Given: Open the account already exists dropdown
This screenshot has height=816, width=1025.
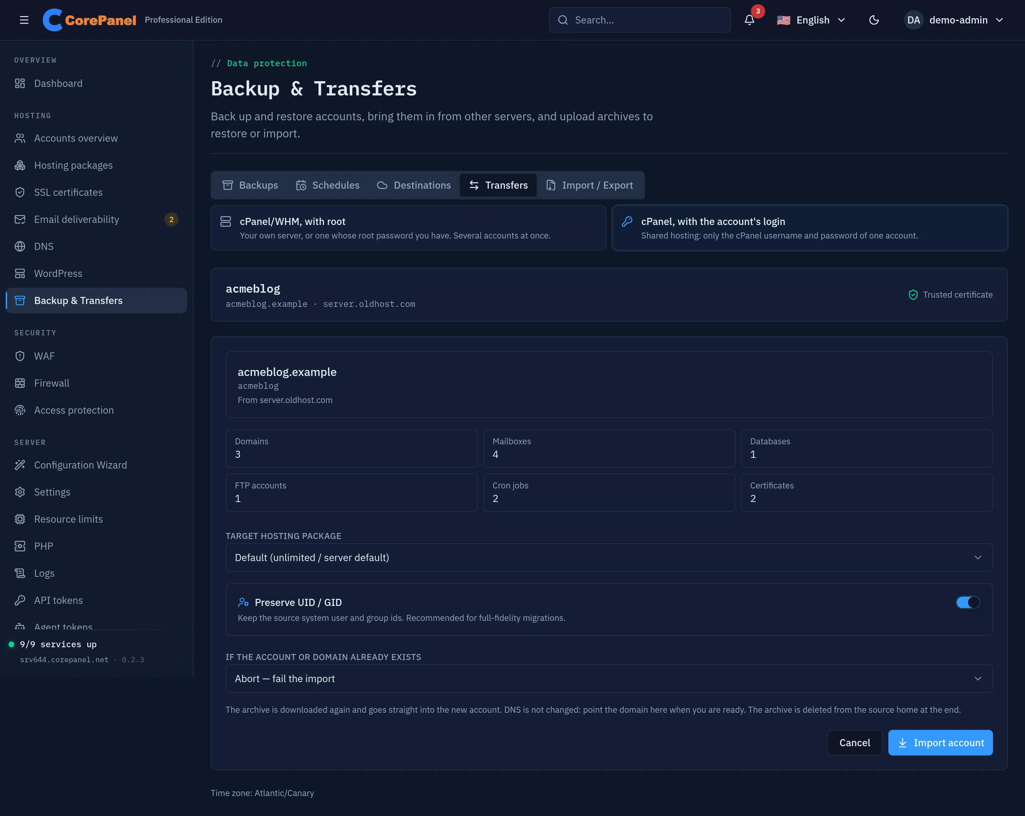Looking at the screenshot, I should pyautogui.click(x=609, y=679).
